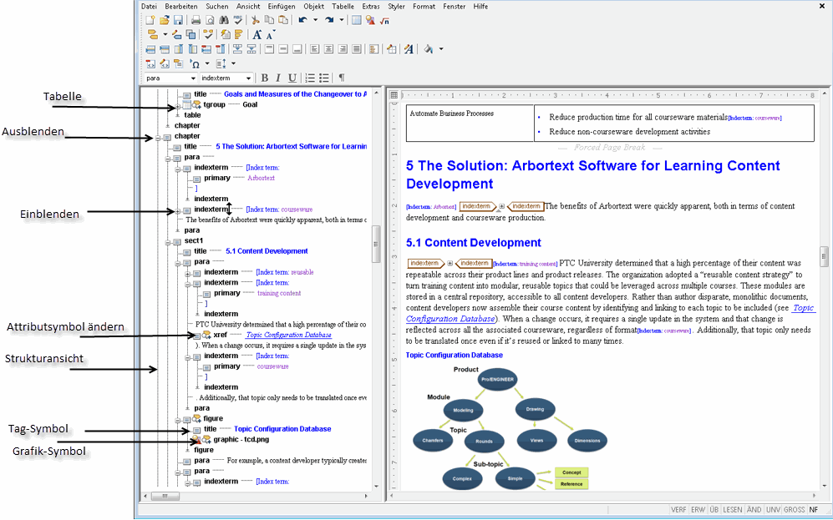
Task: Click the ÄND indicator in the status bar
Action: [x=754, y=509]
